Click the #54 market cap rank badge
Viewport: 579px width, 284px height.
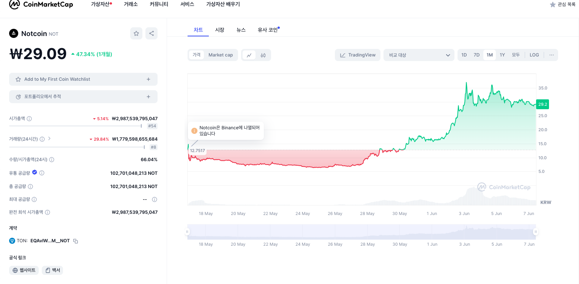pos(152,126)
